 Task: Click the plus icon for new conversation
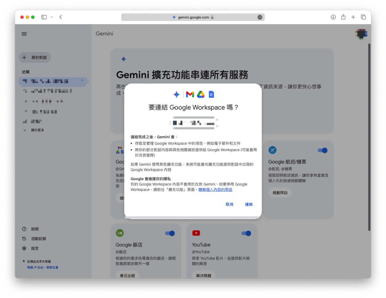[x=24, y=57]
